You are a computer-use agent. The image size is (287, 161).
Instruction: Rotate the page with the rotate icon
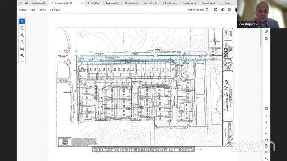(x=266, y=140)
